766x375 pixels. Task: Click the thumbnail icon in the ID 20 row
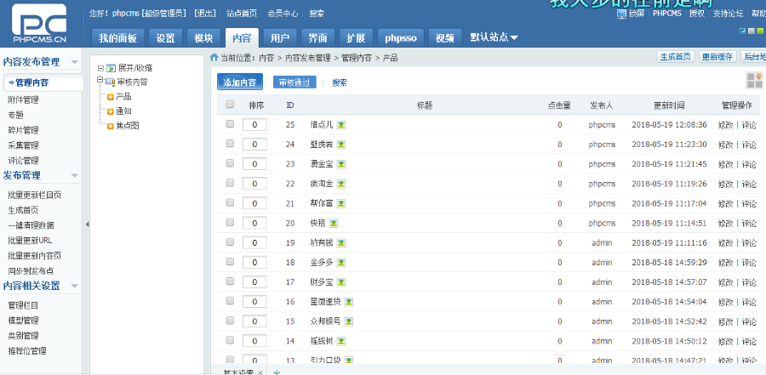[334, 223]
